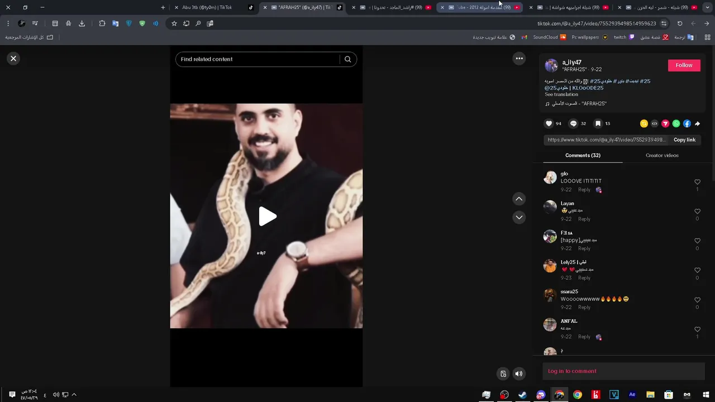The width and height of the screenshot is (715, 402).
Task: Share to friends via red send icon
Action: 665,123
